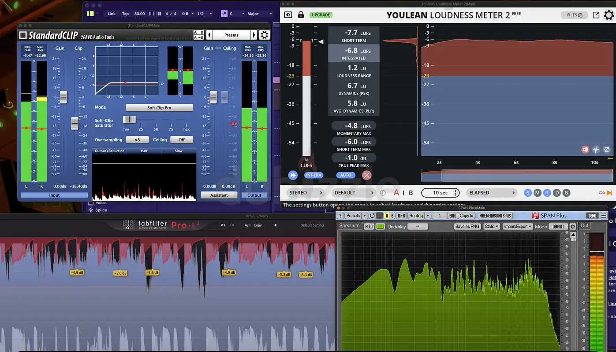The image size is (616, 352).
Task: Open the StandardCLIP Presets menu
Action: [x=231, y=35]
